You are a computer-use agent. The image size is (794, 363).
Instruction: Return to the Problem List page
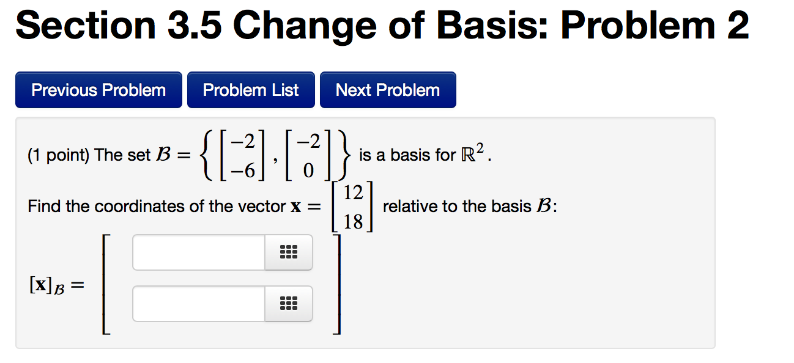coord(251,89)
